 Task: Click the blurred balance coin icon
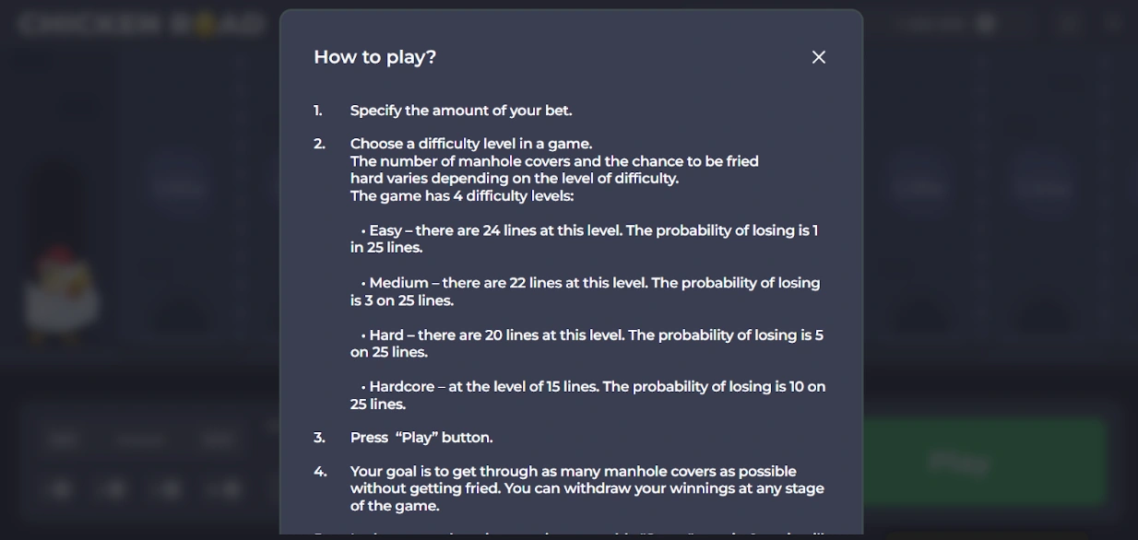click(986, 24)
